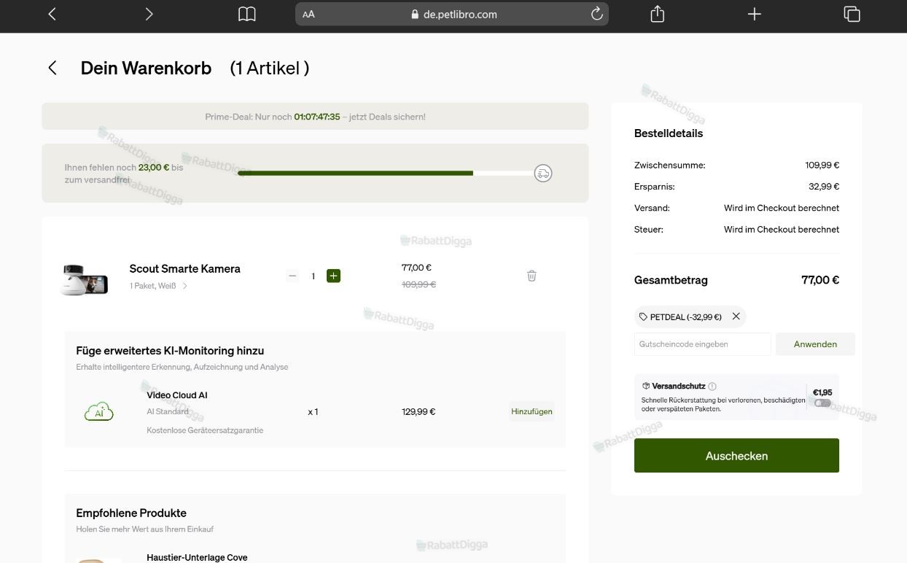Click the Anwenden coupon button
907x563 pixels.
(815, 344)
